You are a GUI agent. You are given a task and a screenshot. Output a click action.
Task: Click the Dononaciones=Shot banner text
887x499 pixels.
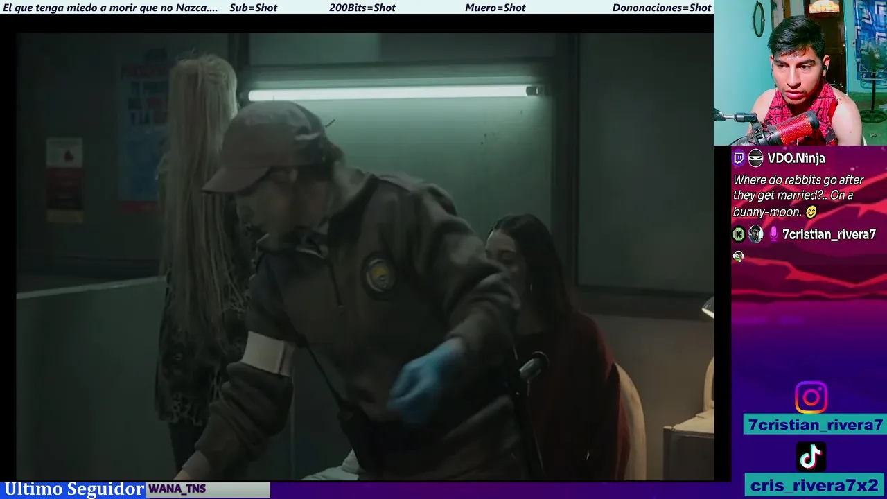(662, 8)
